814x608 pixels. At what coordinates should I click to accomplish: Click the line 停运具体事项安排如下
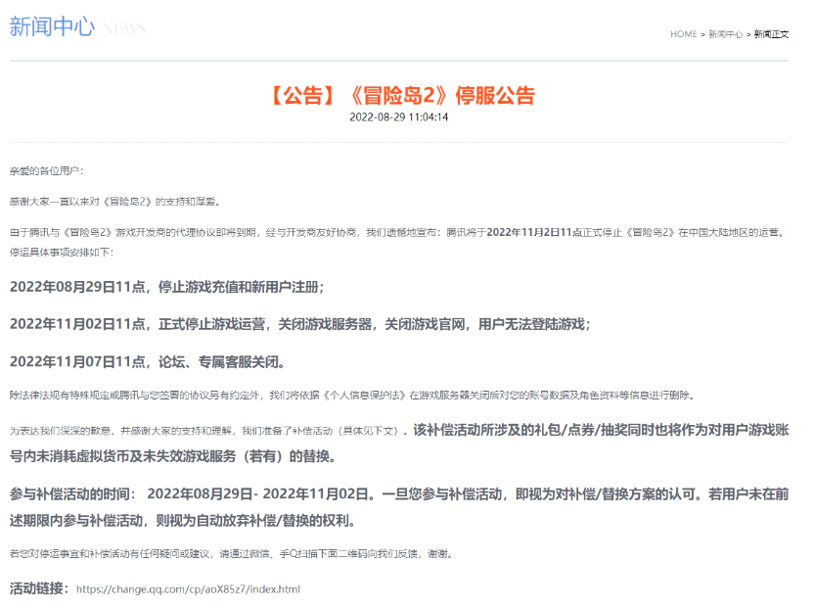tap(62, 252)
